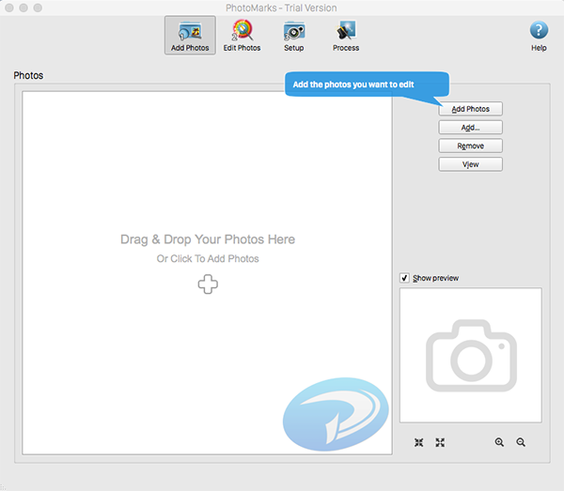Click the green maximize window button

coord(38,8)
